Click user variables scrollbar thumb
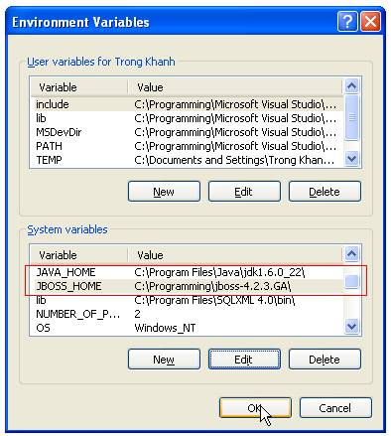The width and height of the screenshot is (391, 436). [351, 117]
